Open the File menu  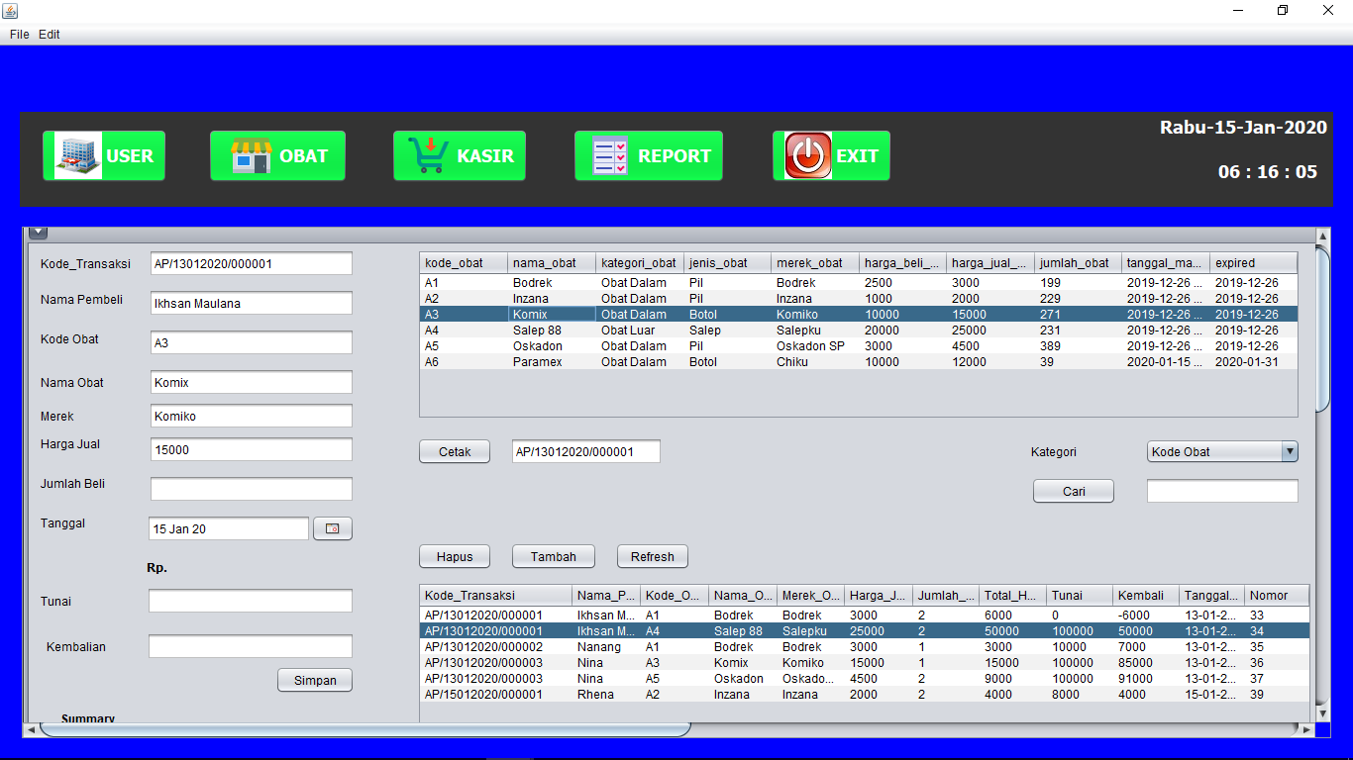(18, 34)
